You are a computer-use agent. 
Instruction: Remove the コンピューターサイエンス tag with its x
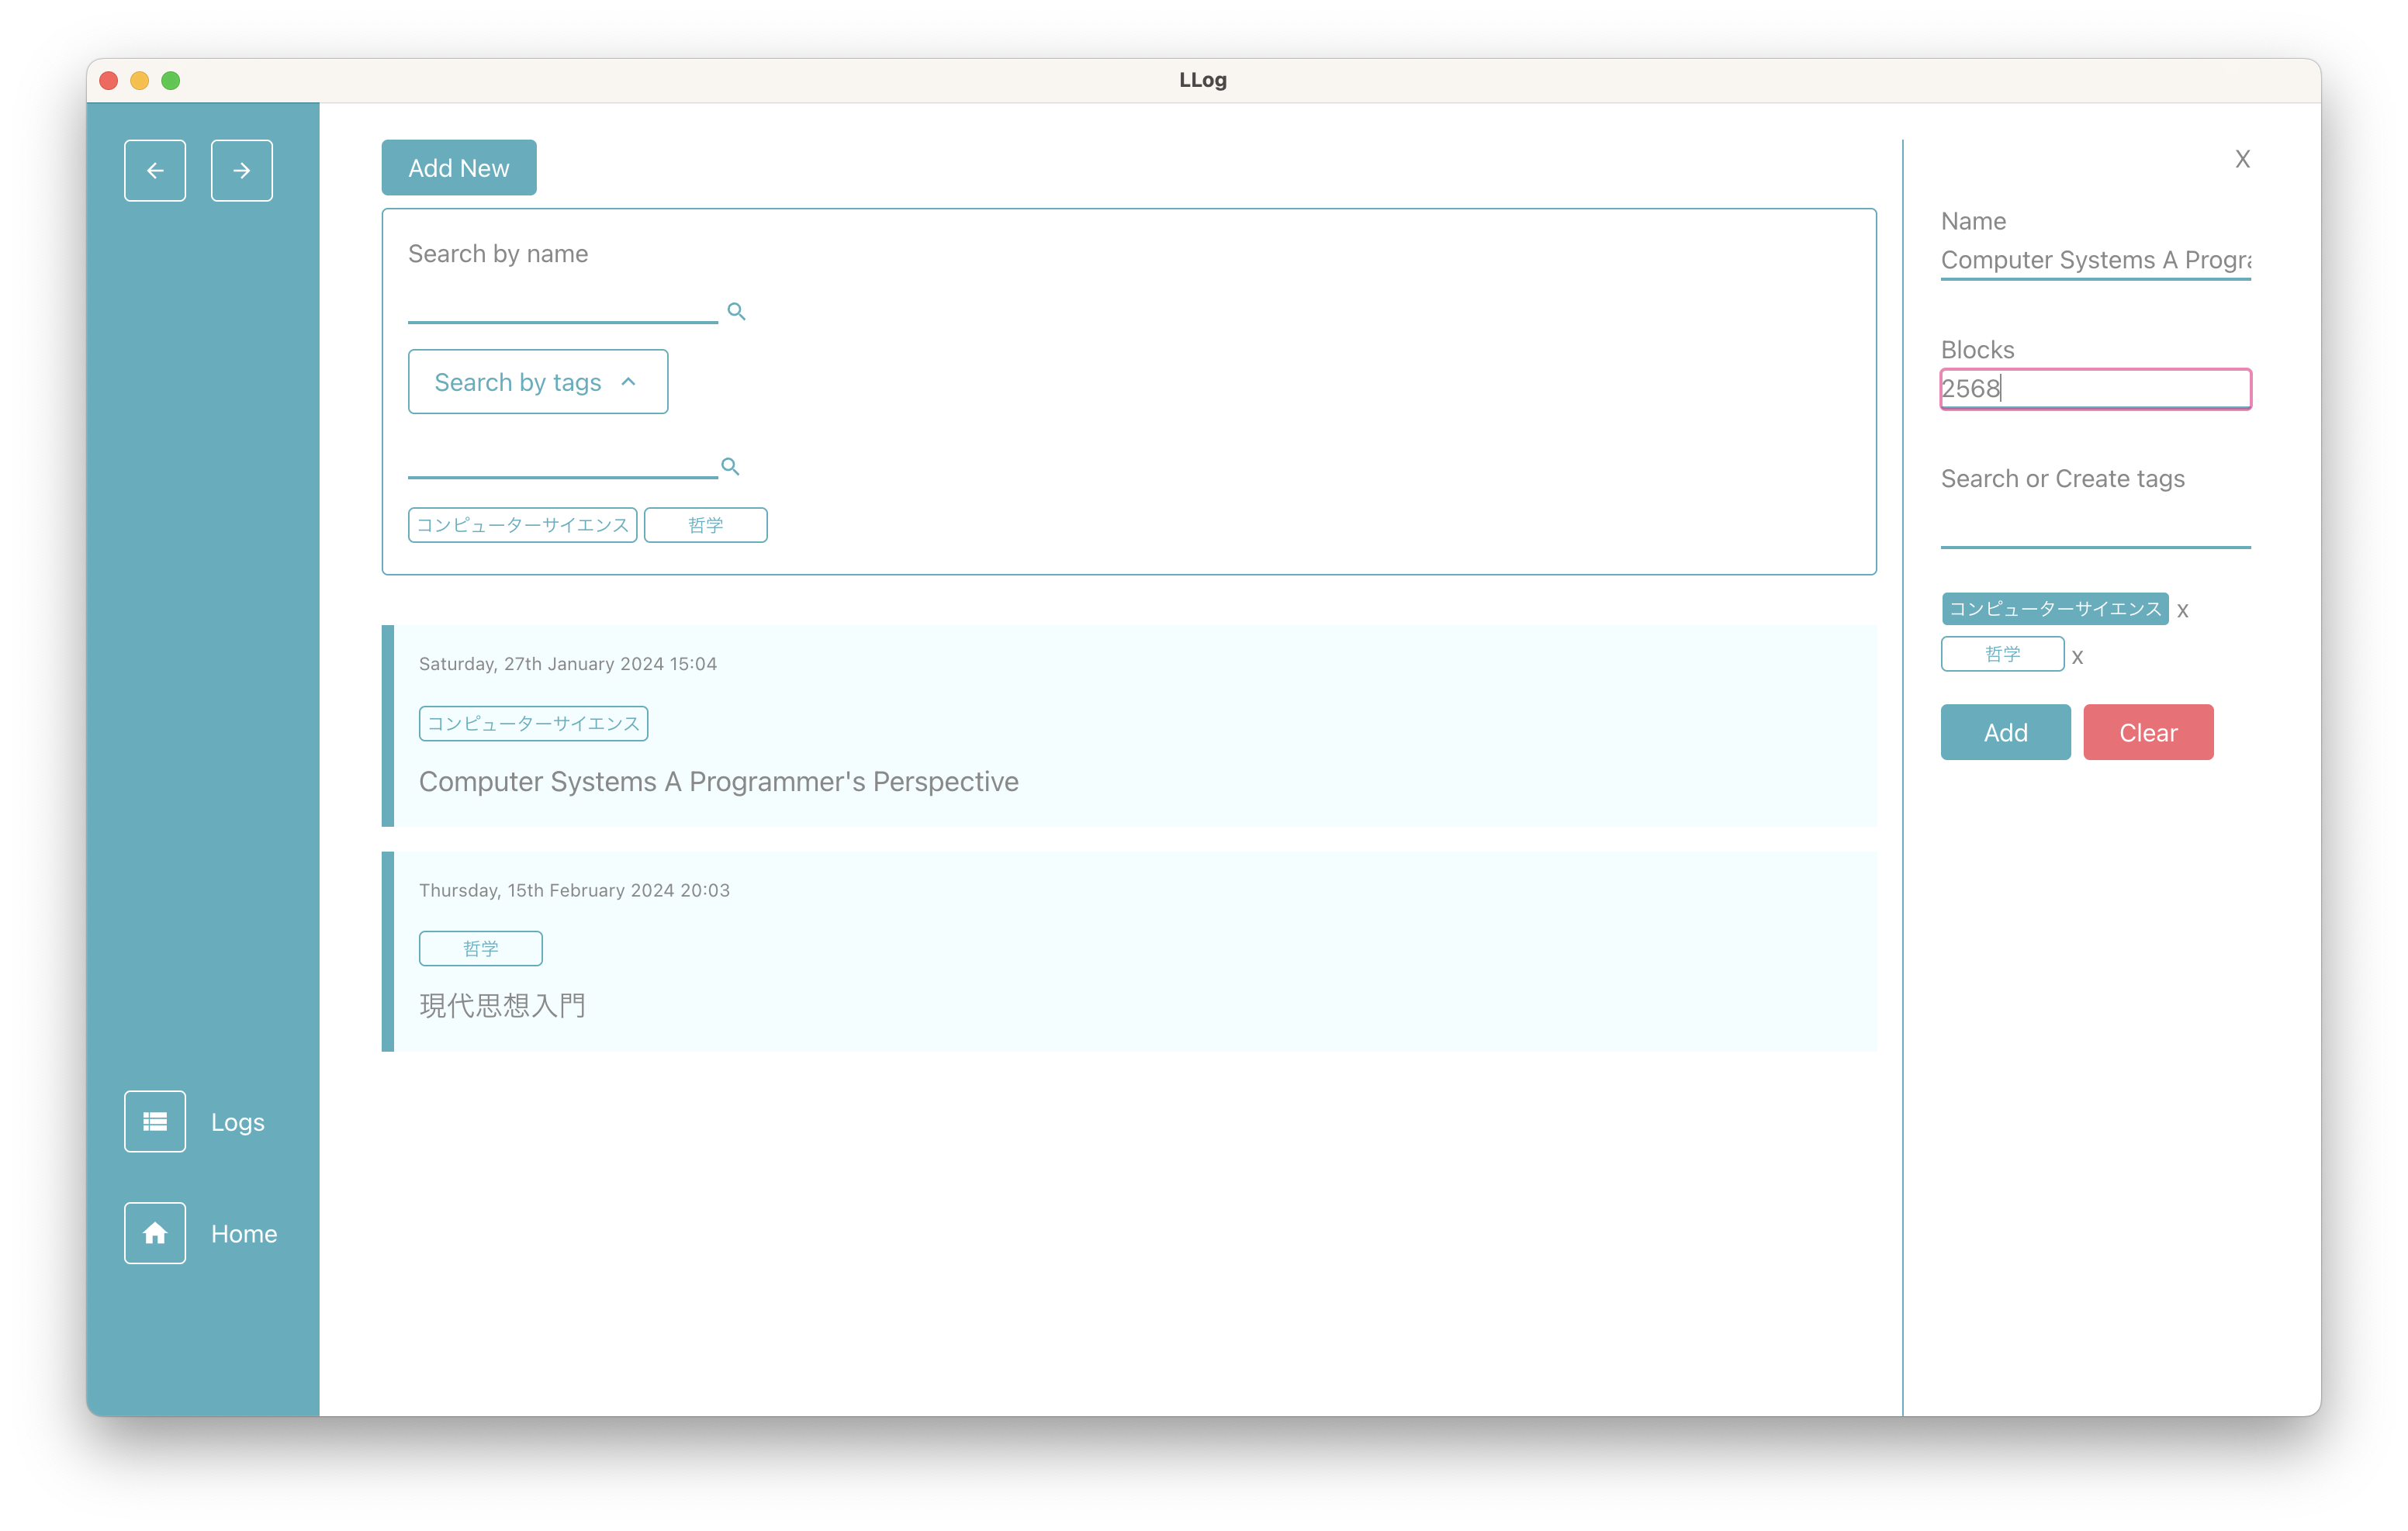click(x=2182, y=610)
